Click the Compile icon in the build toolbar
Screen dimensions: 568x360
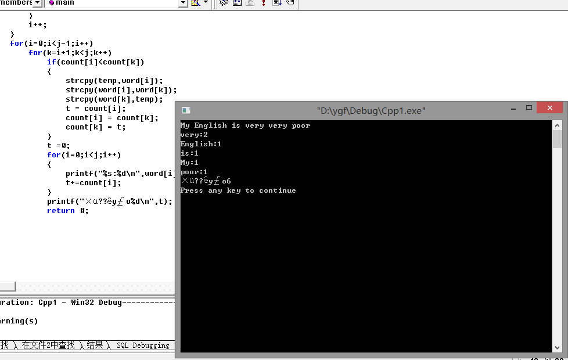[x=224, y=3]
